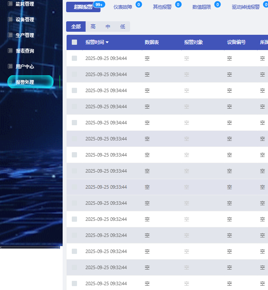
Task: Click the 报表查询 sidebar icon
Action: click(10, 51)
